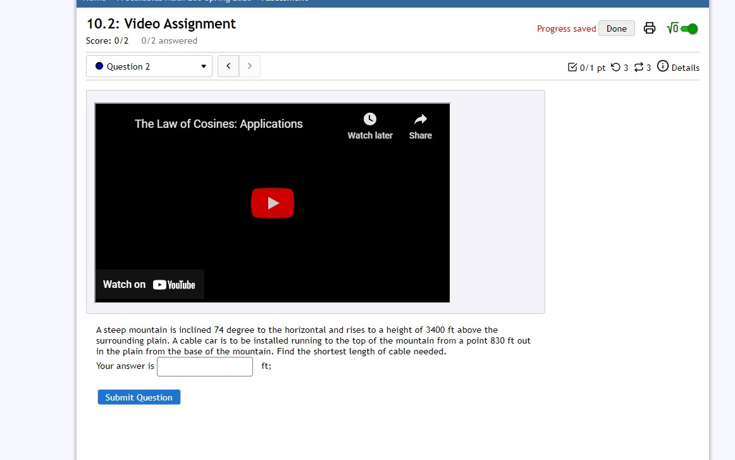Image resolution: width=735 pixels, height=460 pixels.
Task: Click the retries remaining icon
Action: click(x=615, y=67)
